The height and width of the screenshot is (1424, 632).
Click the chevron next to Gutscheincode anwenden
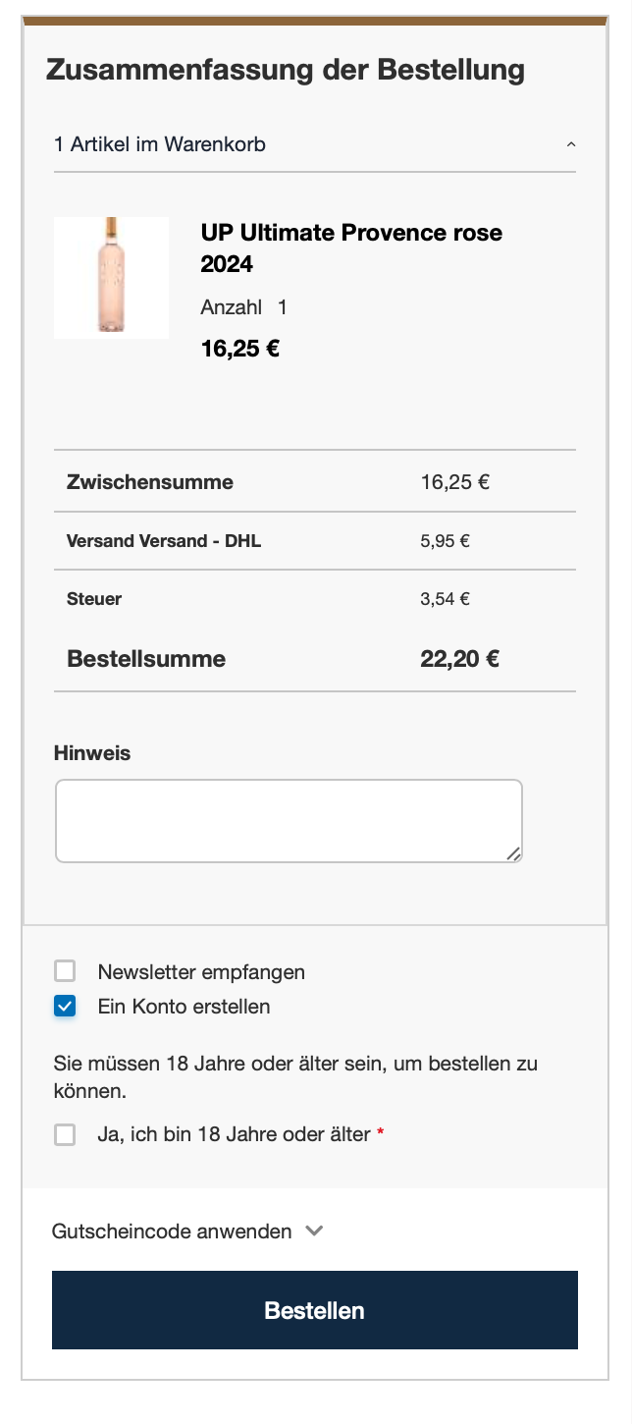coord(314,1231)
